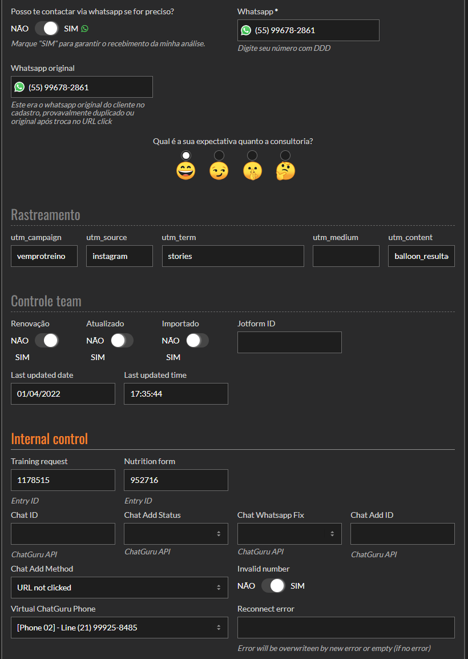The height and width of the screenshot is (659, 468).
Task: Click 'Digite seu número com DDD' hint
Action: point(284,49)
